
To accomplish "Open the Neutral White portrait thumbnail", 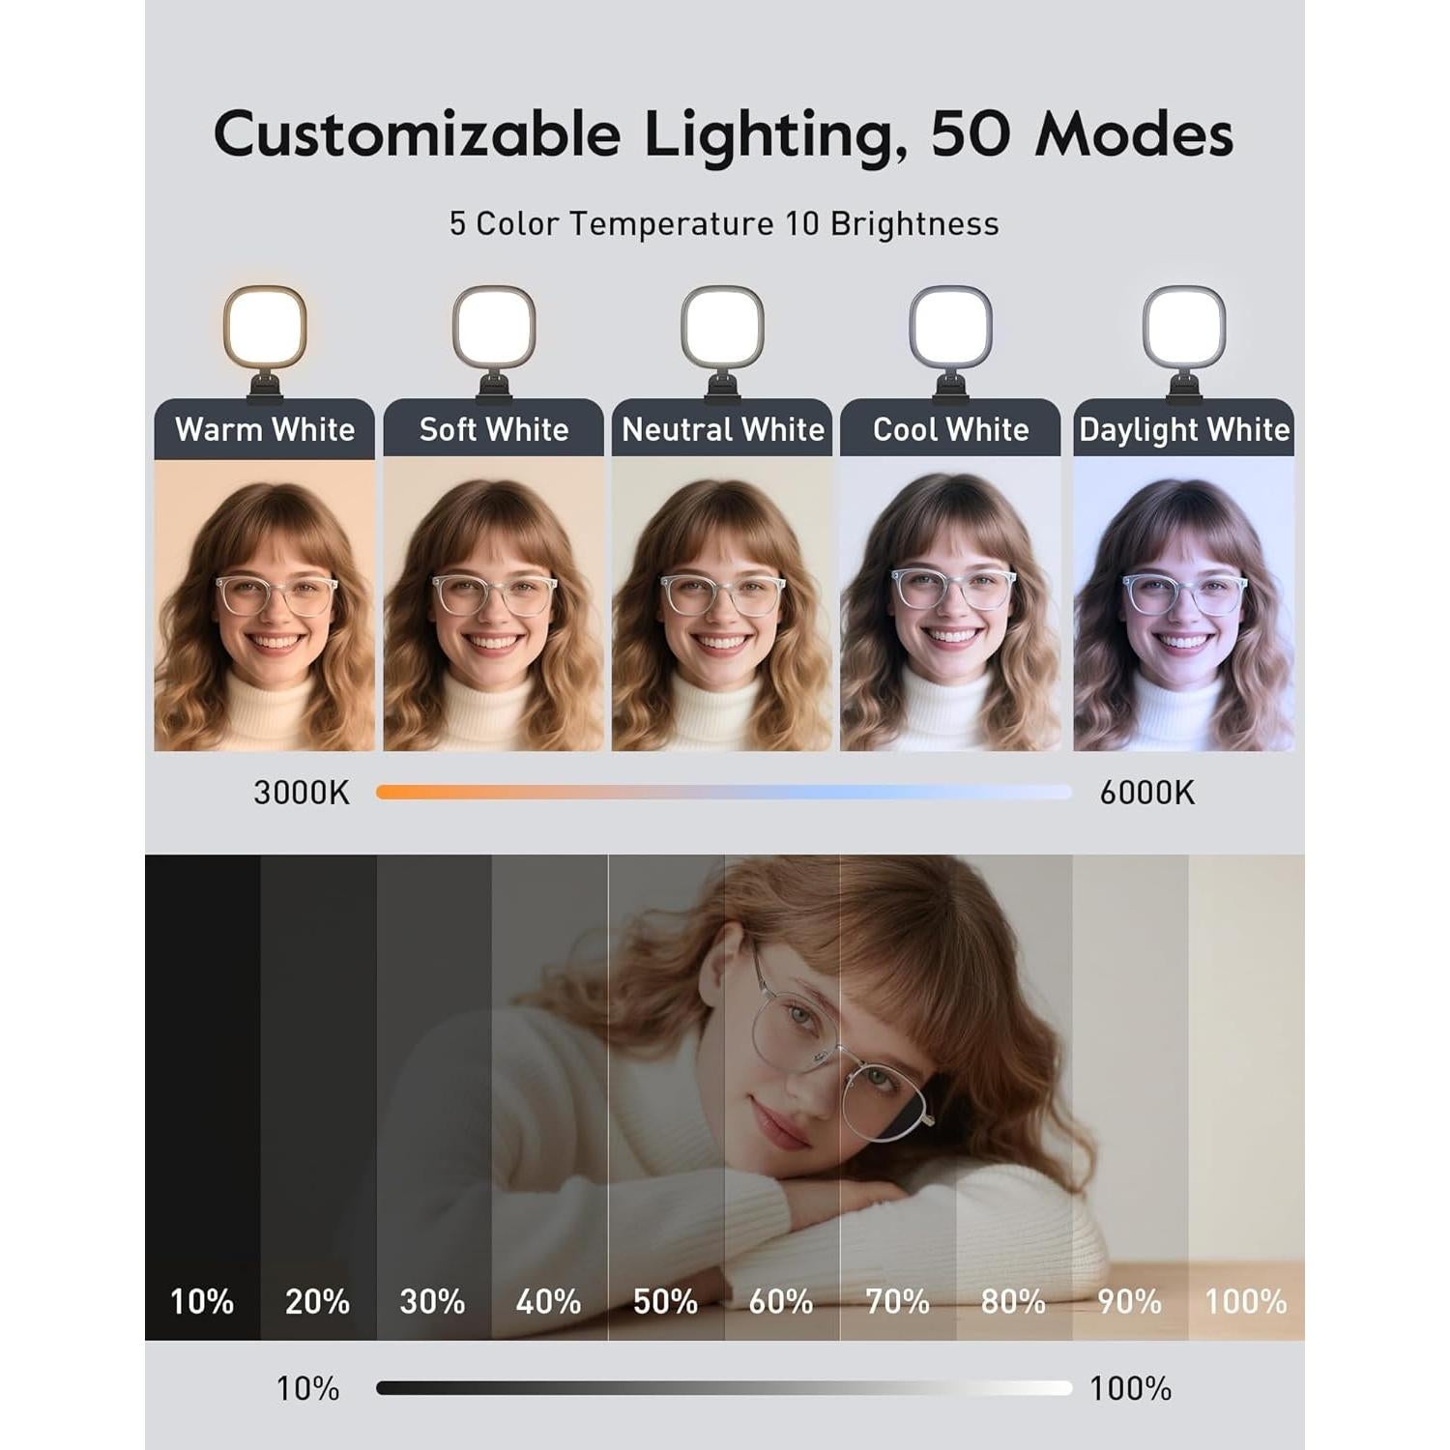I will point(722,605).
